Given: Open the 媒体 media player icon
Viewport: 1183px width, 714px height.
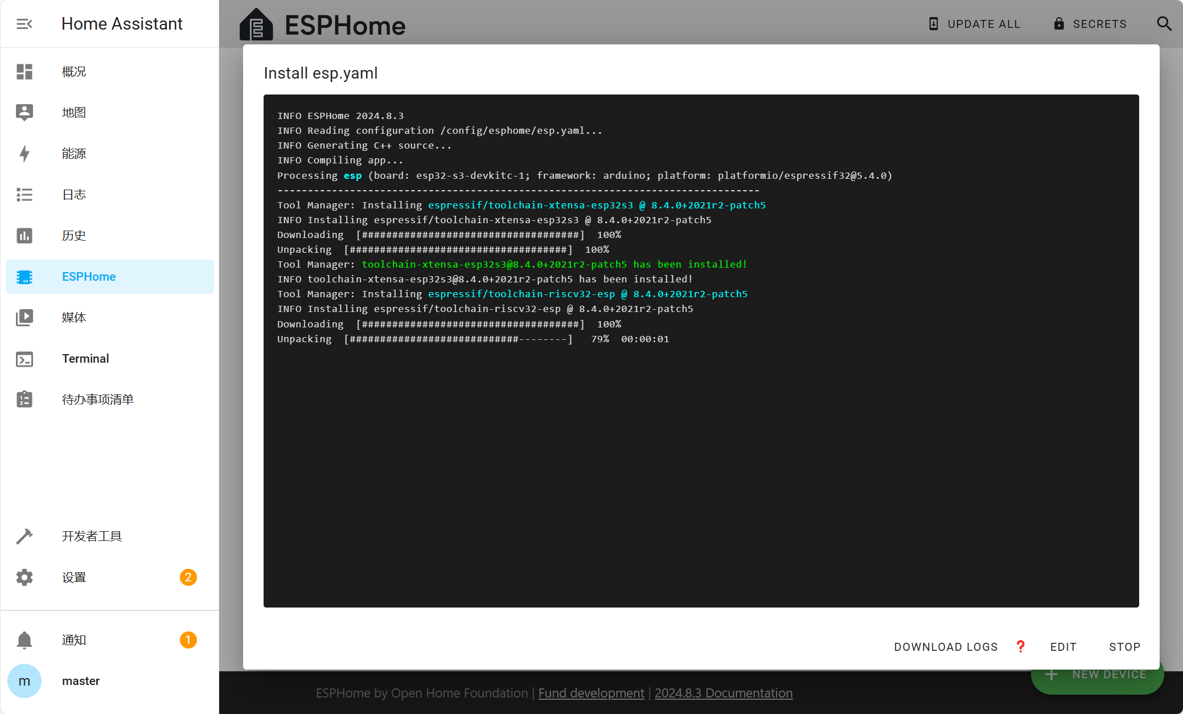Looking at the screenshot, I should (x=24, y=318).
